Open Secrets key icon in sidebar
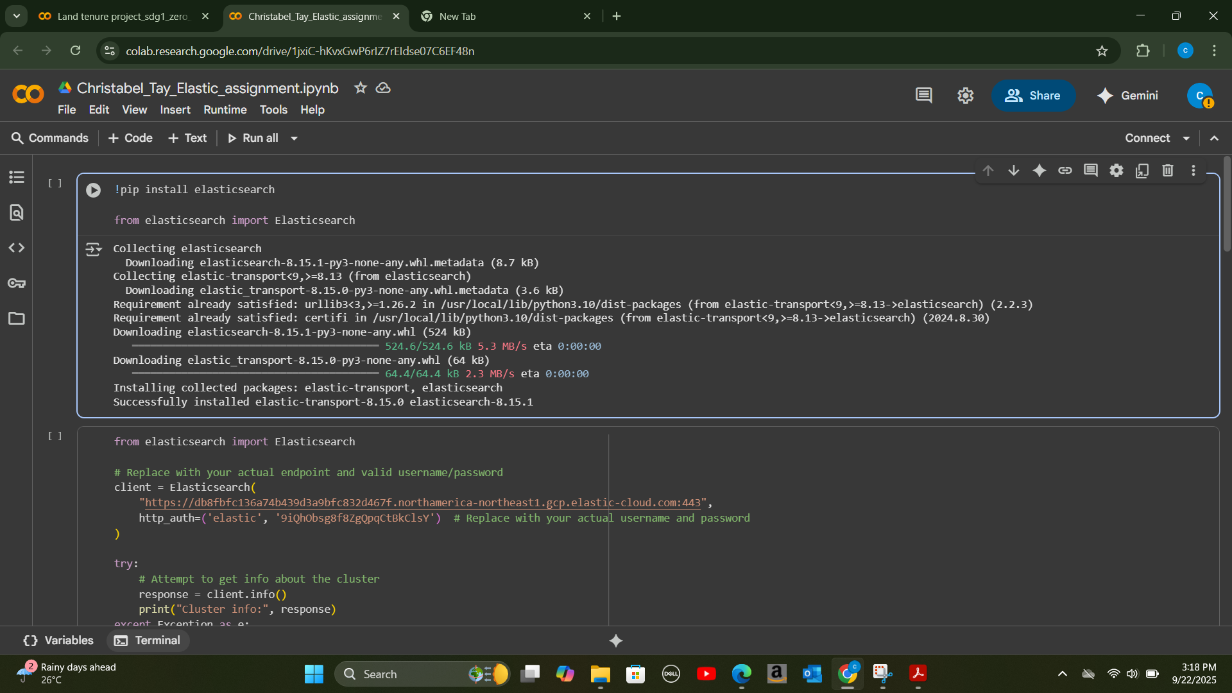Viewport: 1232px width, 693px height. 17,283
